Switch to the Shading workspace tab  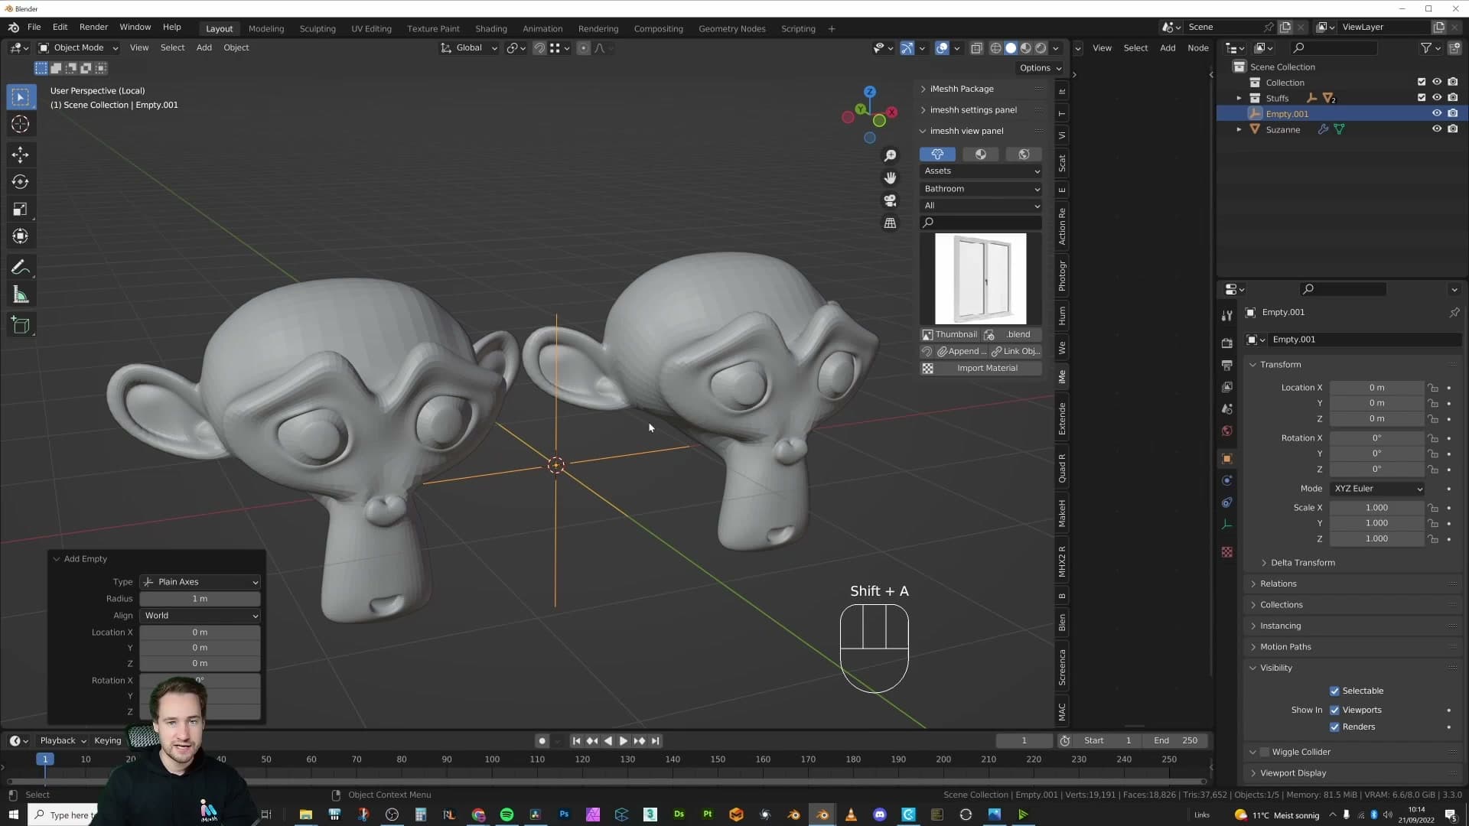(x=491, y=29)
